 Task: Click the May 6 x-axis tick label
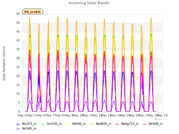click(41, 115)
